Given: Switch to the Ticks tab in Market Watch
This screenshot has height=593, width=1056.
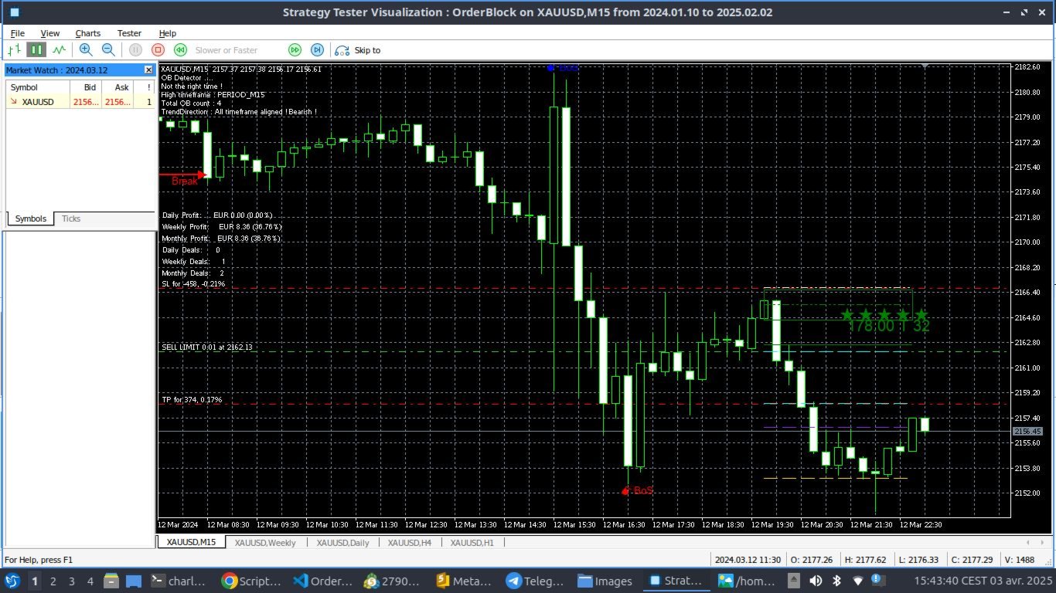Looking at the screenshot, I should click(x=70, y=219).
